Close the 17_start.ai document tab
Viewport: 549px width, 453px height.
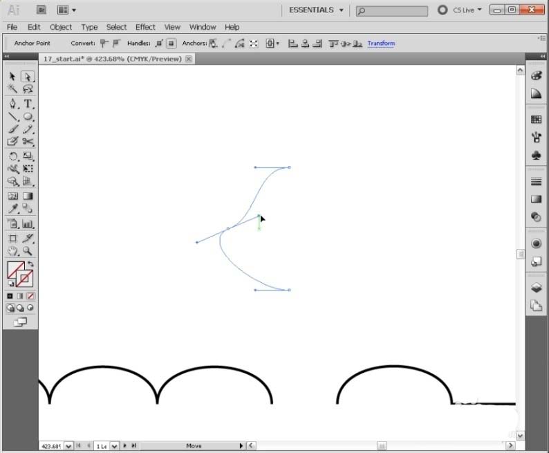tap(189, 59)
